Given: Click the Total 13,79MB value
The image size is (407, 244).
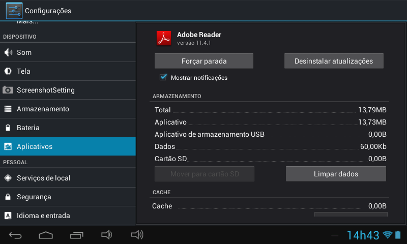Looking at the screenshot, I should pos(372,110).
